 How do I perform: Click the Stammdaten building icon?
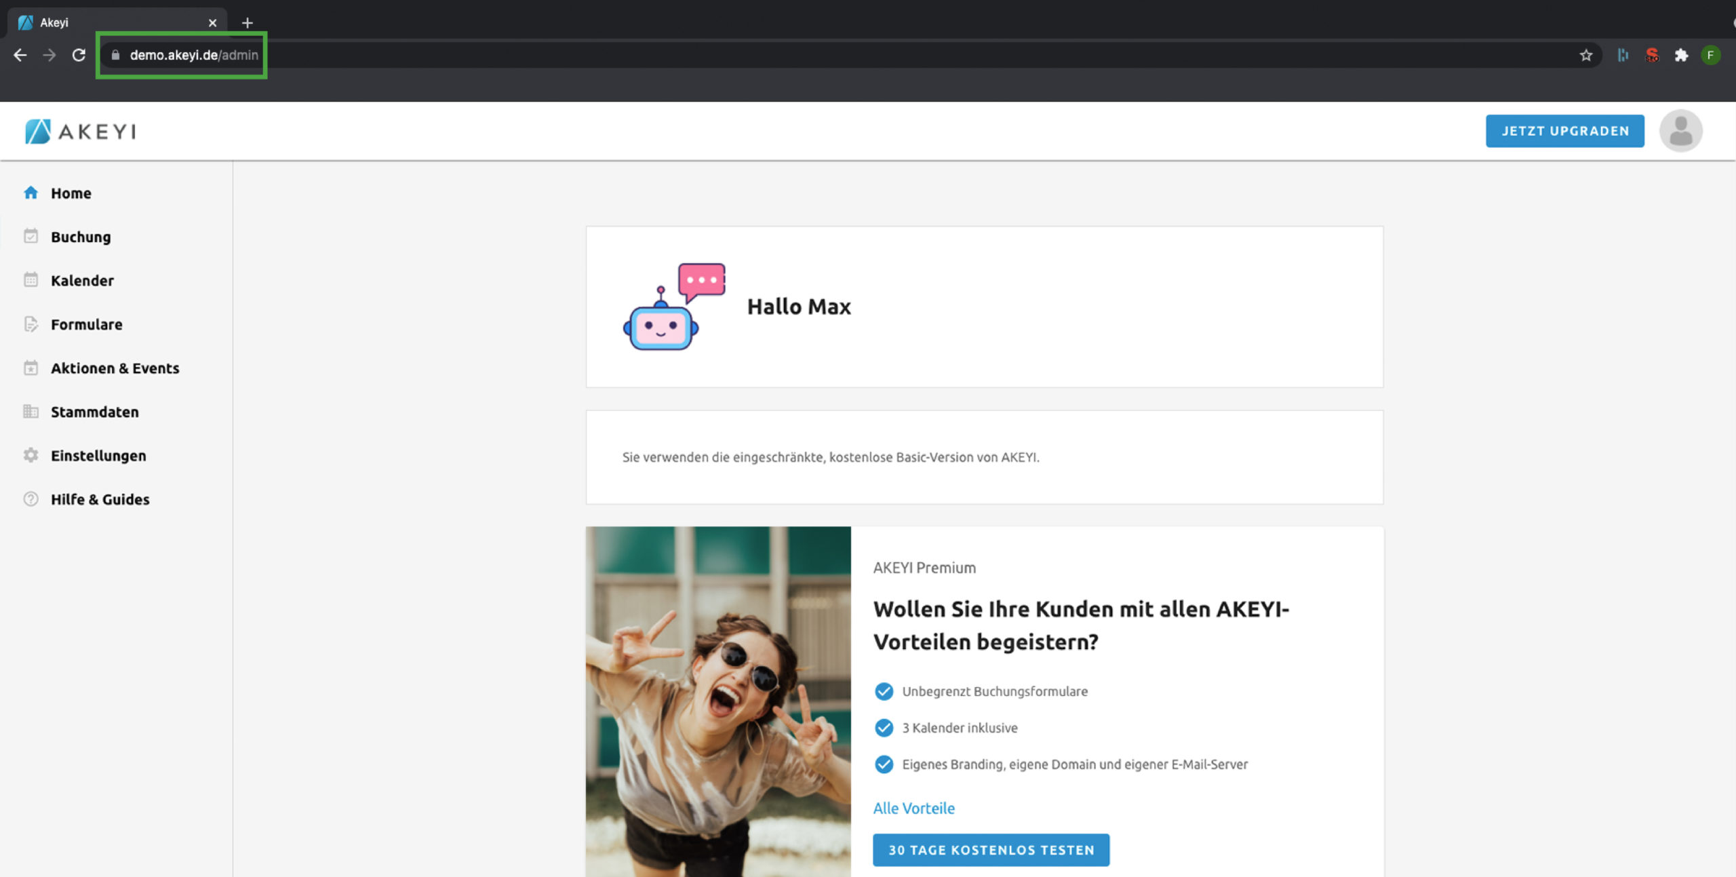pyautogui.click(x=31, y=412)
